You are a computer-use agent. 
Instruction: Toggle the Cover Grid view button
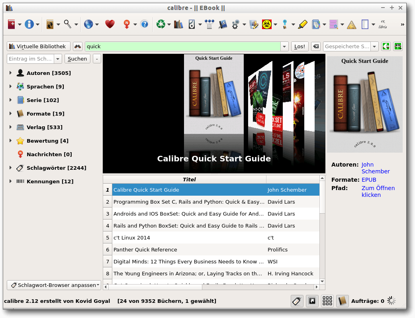[x=327, y=301]
